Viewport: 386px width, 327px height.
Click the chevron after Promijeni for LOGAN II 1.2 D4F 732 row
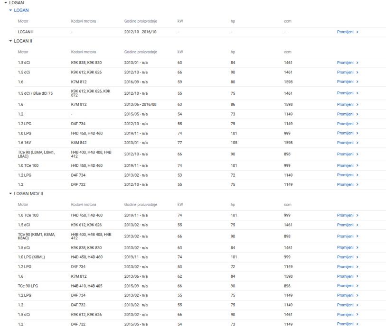pos(357,184)
